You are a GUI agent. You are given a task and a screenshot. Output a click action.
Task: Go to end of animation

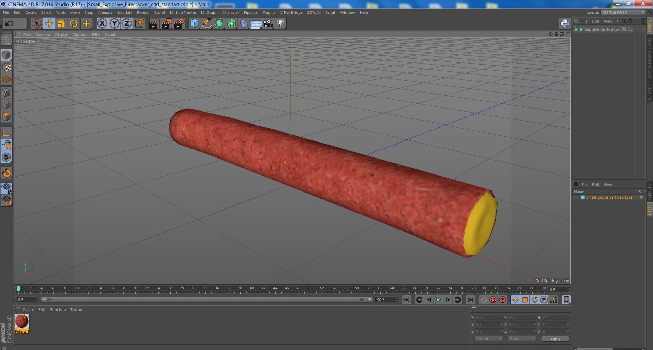point(470,300)
